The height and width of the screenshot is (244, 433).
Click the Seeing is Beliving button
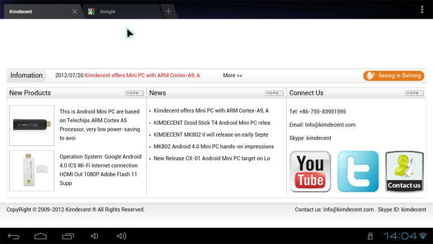(394, 75)
